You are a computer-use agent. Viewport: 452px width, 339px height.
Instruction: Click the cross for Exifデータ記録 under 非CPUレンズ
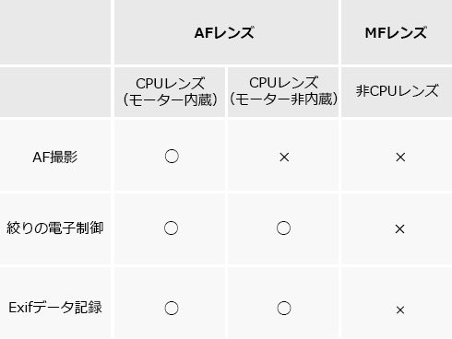(400, 310)
